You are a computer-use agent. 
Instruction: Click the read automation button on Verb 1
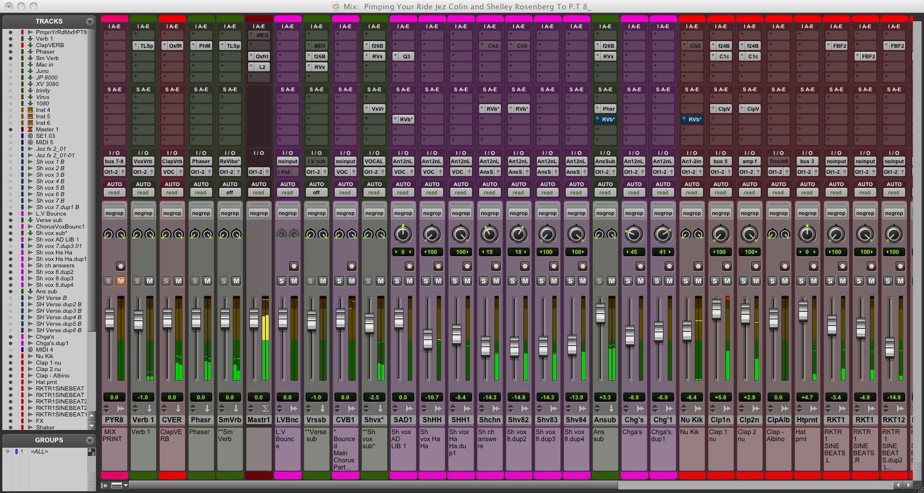143,193
